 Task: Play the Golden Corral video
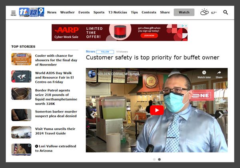157,110
